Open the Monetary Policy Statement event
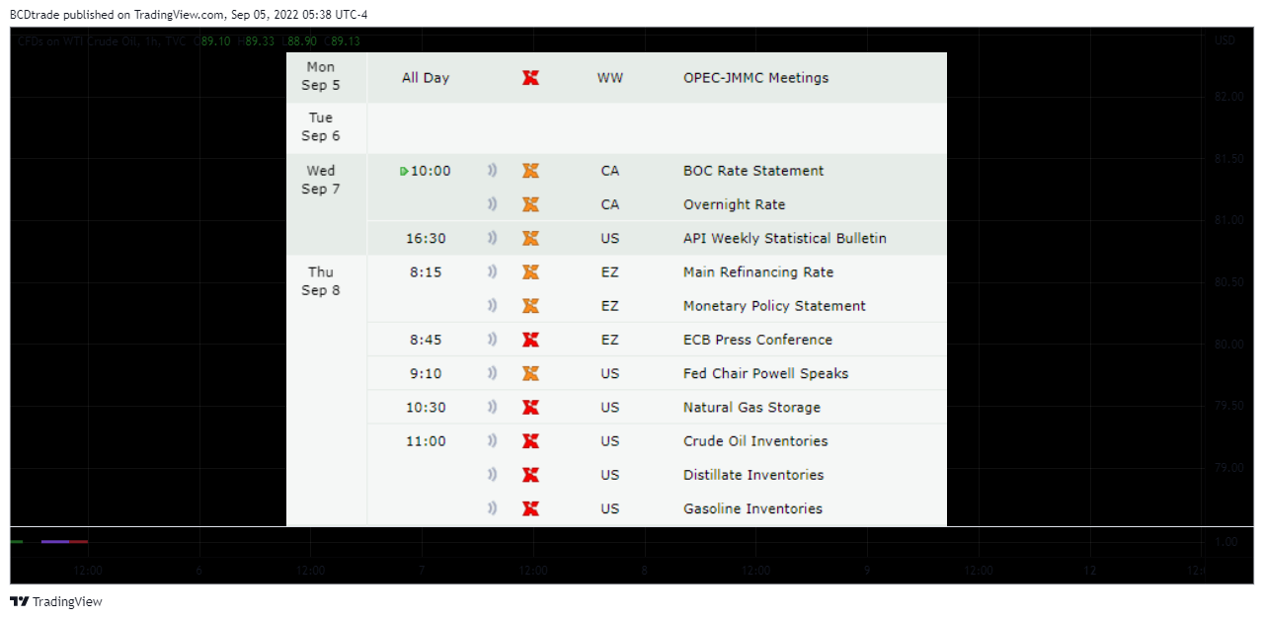Viewport: 1264px width, 619px height. pyautogui.click(x=774, y=306)
